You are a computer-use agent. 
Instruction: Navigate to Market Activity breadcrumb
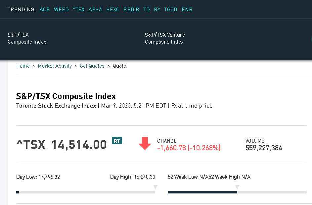pos(55,66)
